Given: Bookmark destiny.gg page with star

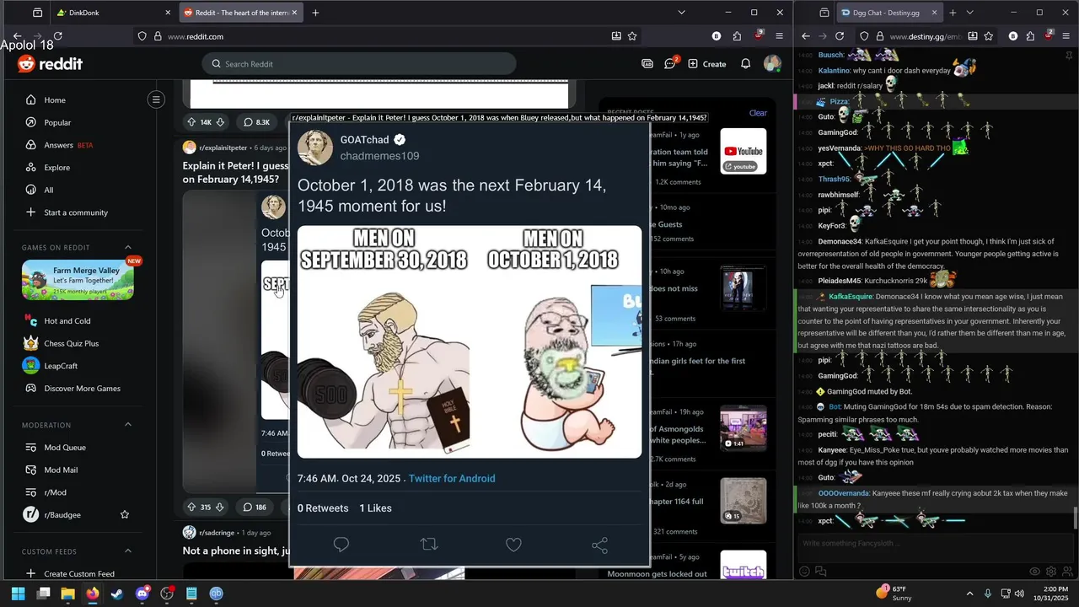Looking at the screenshot, I should pos(989,36).
